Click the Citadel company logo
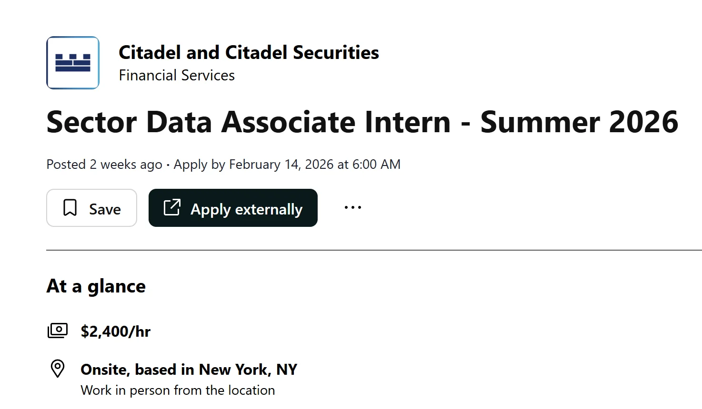Image resolution: width=702 pixels, height=409 pixels. [x=73, y=63]
